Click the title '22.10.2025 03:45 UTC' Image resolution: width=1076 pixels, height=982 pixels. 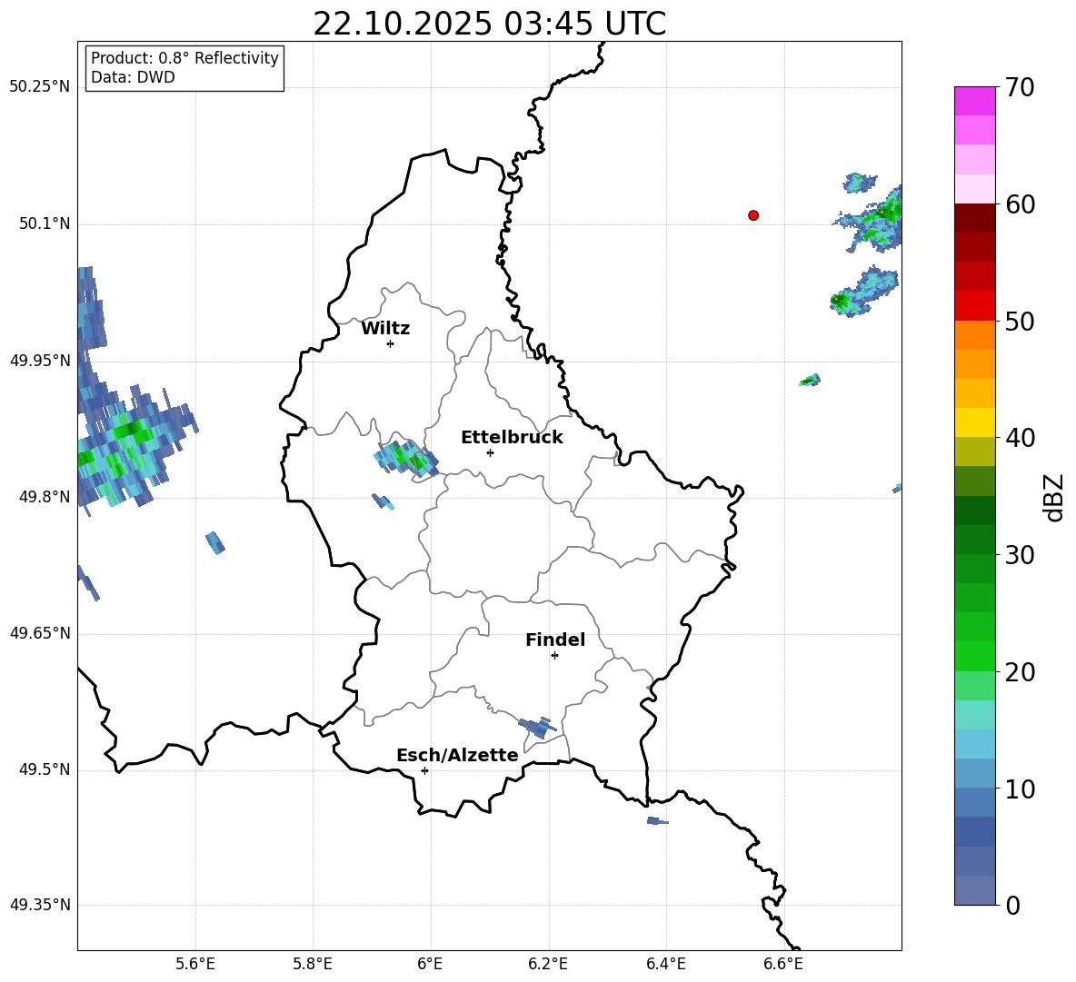(489, 24)
